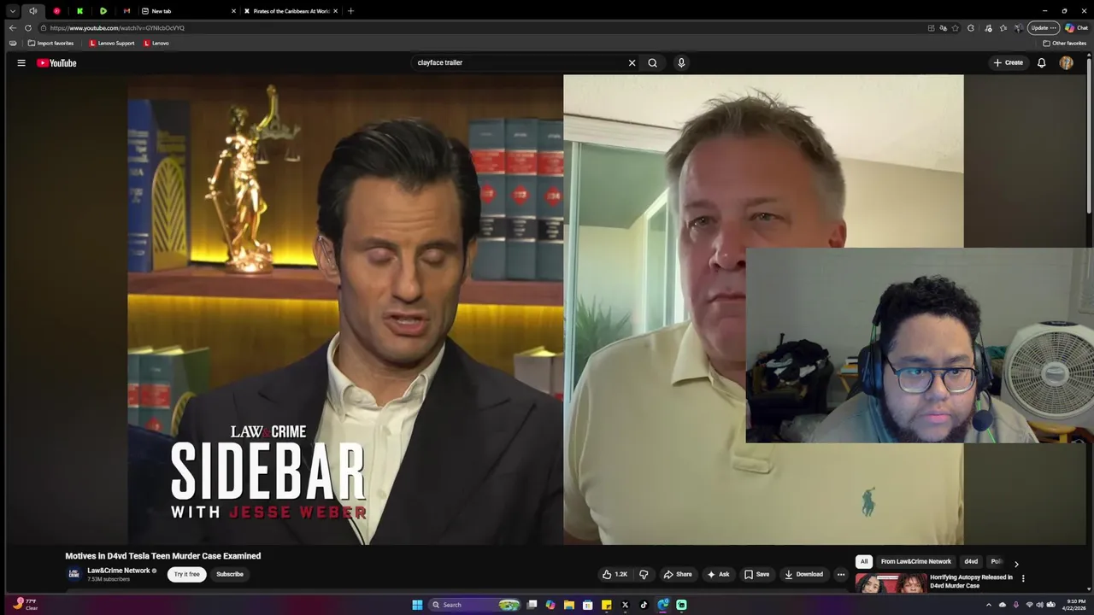Go back in the browser
Screen dimensions: 1094x615
[x=12, y=27]
